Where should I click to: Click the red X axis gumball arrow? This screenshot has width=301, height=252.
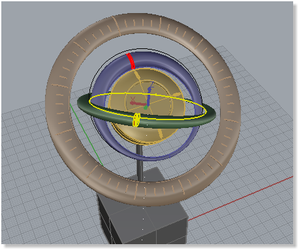point(138,104)
